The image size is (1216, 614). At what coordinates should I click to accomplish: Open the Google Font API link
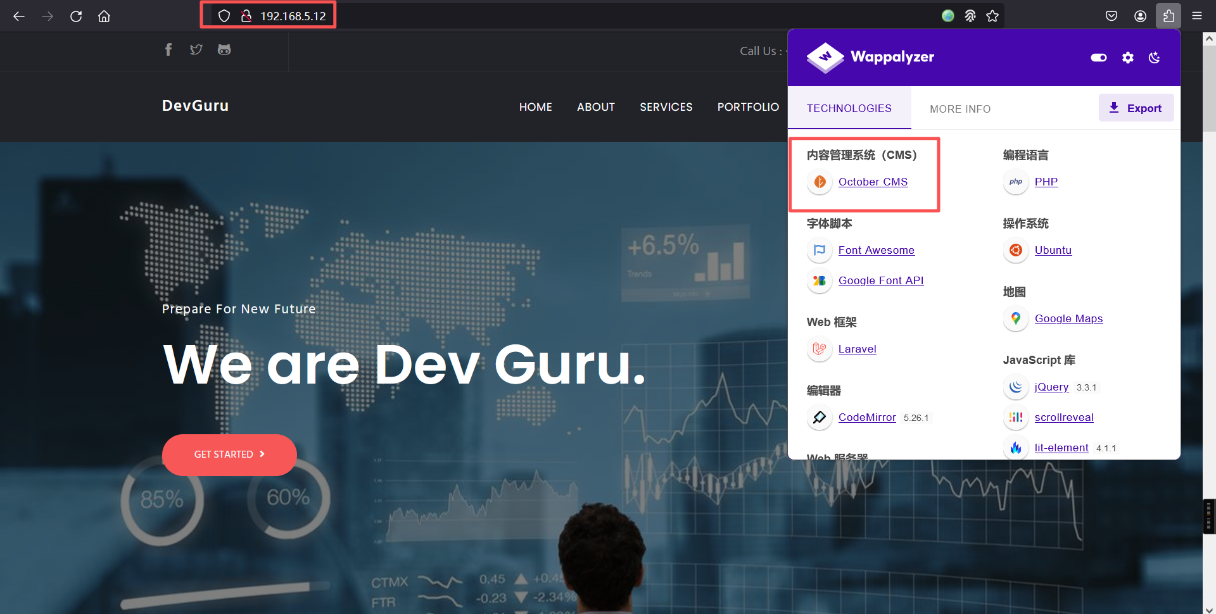881,280
